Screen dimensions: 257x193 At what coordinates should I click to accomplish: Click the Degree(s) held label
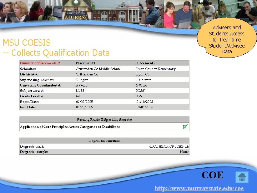(32, 147)
